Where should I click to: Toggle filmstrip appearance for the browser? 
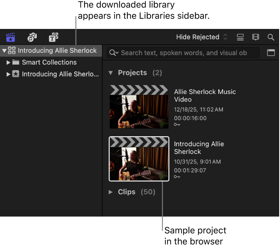(255, 37)
